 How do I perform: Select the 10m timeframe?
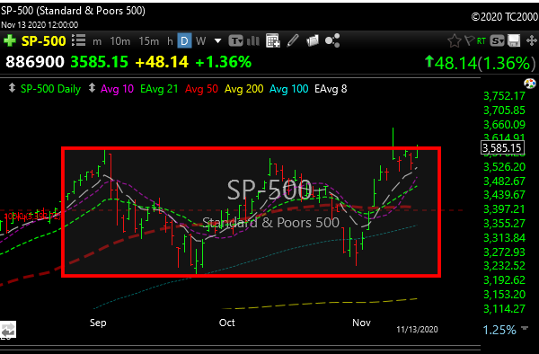pos(120,41)
